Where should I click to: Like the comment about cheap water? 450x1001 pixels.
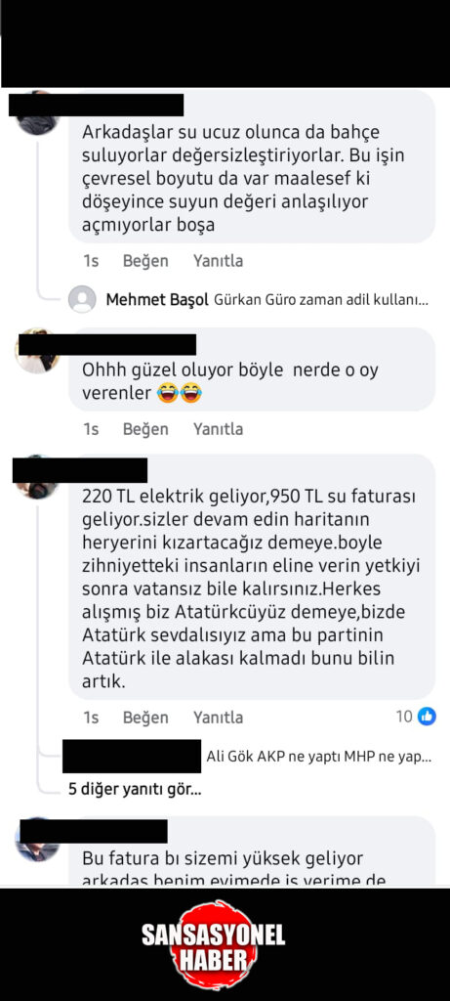pos(145,261)
